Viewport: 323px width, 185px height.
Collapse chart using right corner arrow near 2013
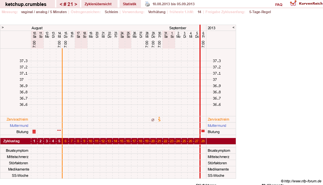point(233,27)
